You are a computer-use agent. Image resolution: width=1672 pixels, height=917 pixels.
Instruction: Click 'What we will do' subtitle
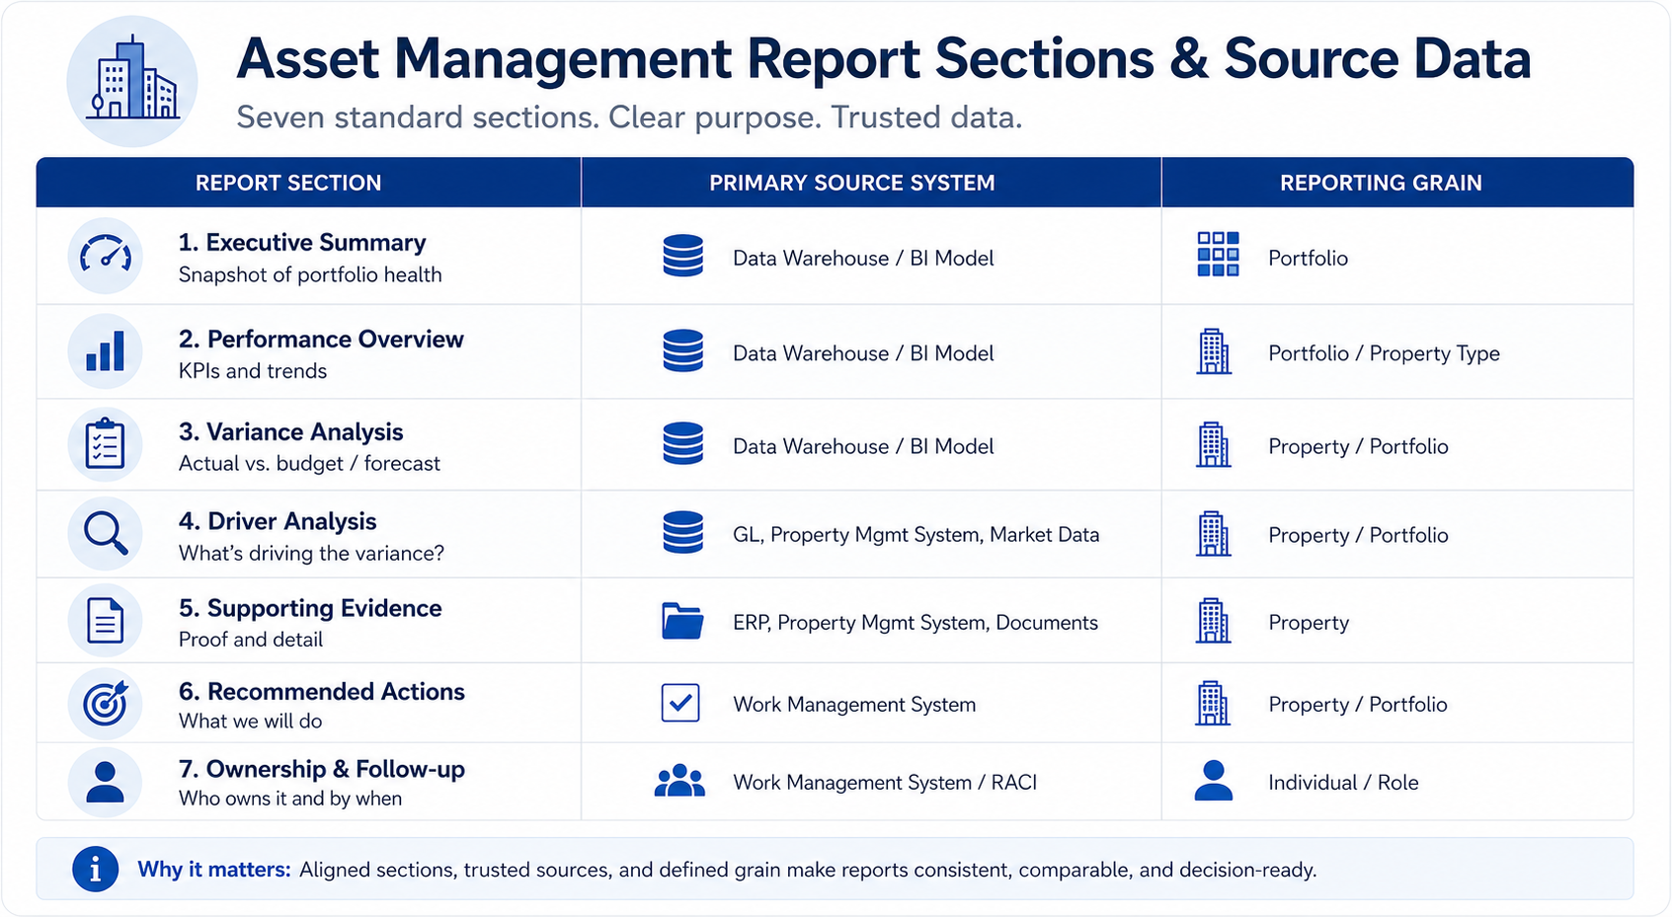pos(251,721)
